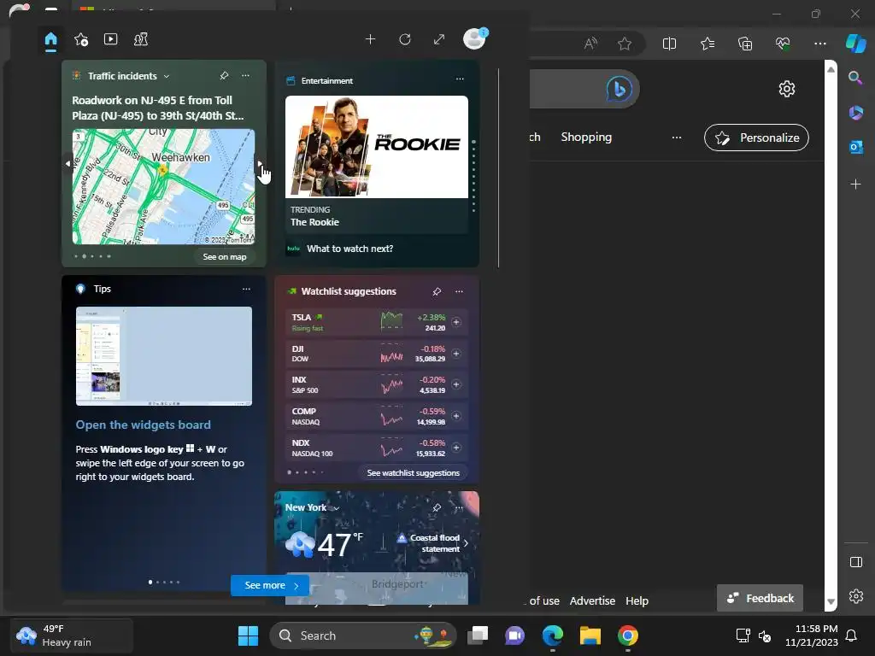Click the 47°F temperature reading
The image size is (875, 656).
click(340, 544)
